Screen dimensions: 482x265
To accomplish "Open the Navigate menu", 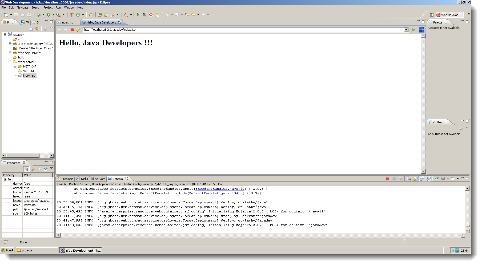I will tap(22, 7).
